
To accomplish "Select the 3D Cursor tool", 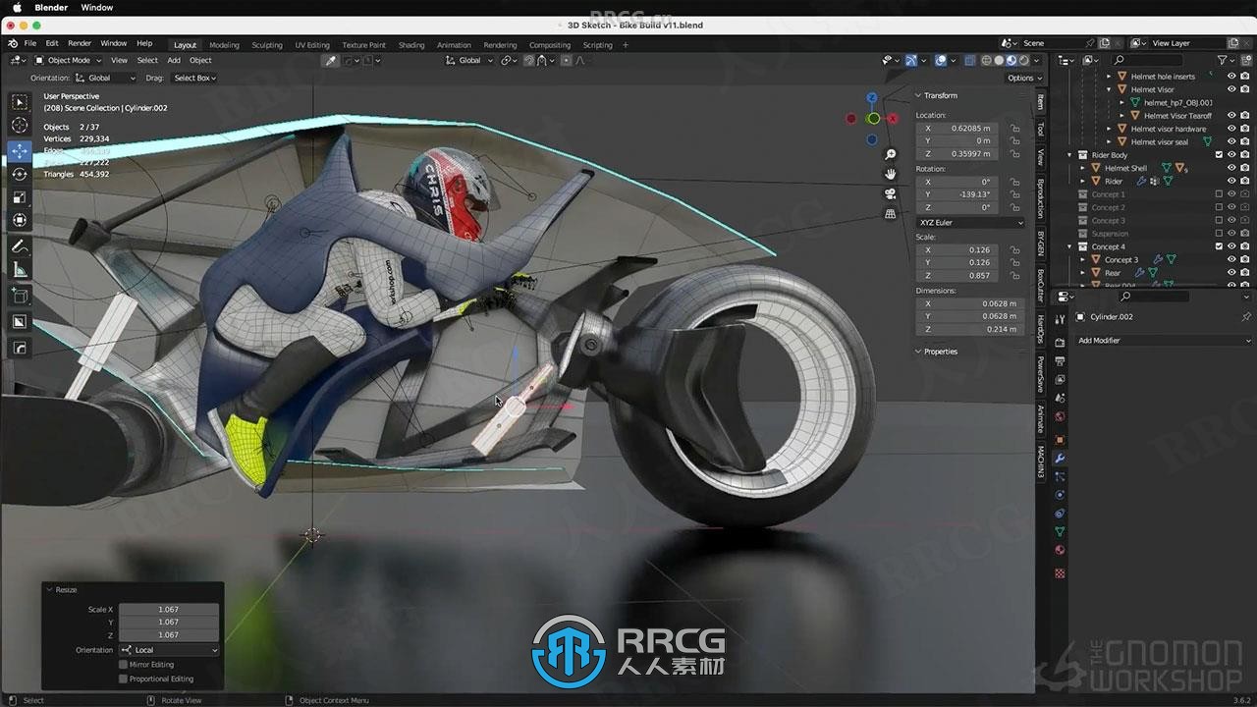I will pos(20,126).
